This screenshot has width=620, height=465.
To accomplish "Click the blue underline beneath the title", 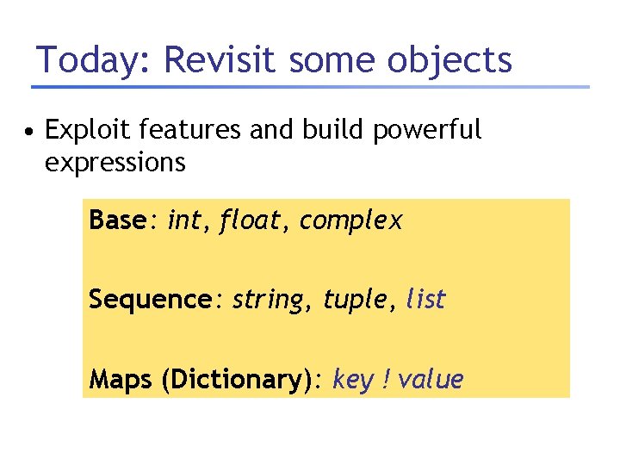I will (310, 87).
